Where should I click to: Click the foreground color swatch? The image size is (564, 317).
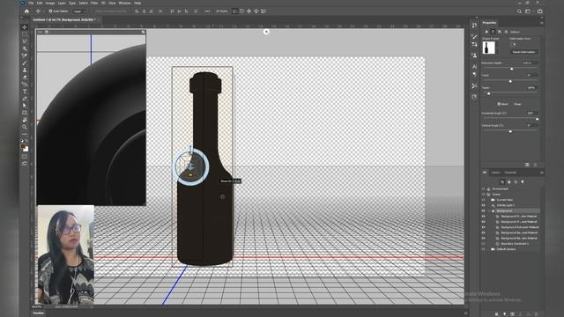click(x=23, y=147)
